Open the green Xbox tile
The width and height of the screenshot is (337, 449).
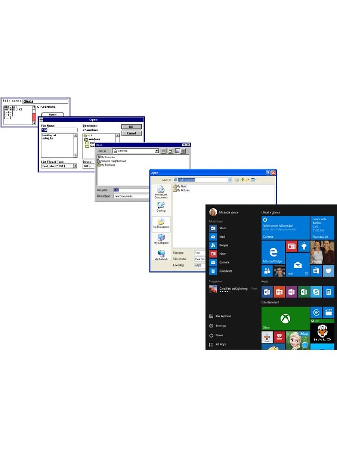click(285, 318)
